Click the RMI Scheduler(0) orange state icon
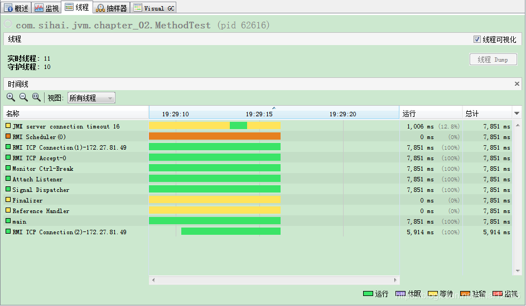The height and width of the screenshot is (306, 526). pyautogui.click(x=8, y=136)
